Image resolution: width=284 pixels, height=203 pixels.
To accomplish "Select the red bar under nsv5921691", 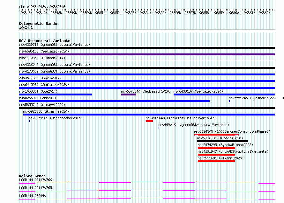I will click(x=216, y=161).
